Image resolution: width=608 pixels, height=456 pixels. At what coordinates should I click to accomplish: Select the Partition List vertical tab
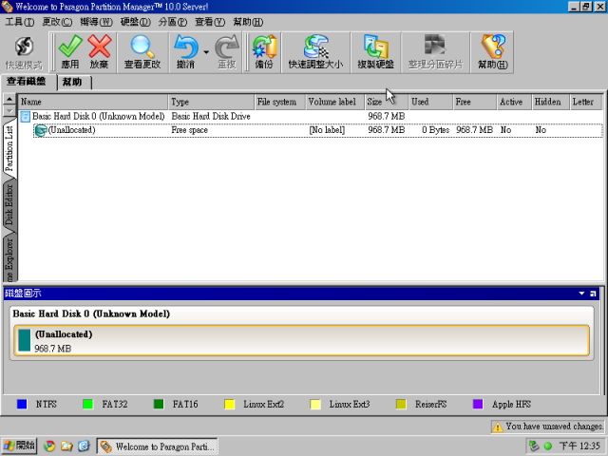[9, 149]
